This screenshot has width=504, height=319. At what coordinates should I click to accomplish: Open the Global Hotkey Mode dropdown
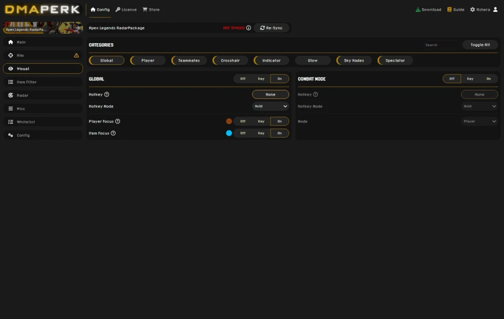(271, 106)
